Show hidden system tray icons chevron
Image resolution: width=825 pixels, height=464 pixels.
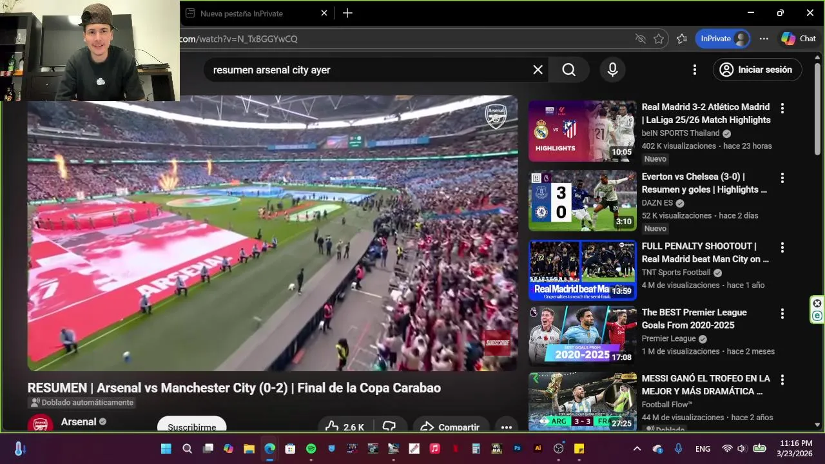637,449
